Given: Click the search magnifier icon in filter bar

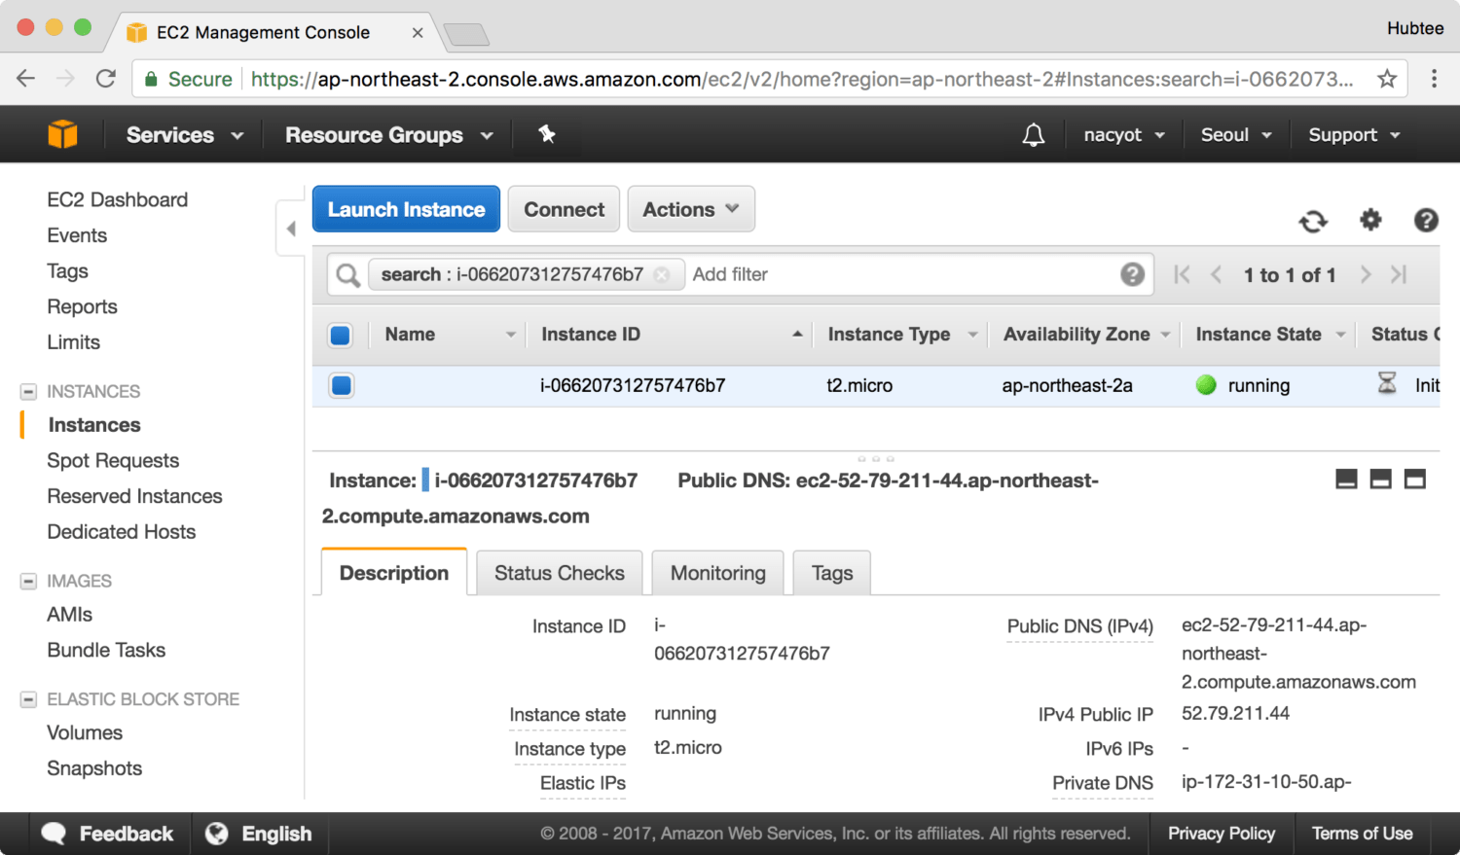Looking at the screenshot, I should [x=347, y=275].
